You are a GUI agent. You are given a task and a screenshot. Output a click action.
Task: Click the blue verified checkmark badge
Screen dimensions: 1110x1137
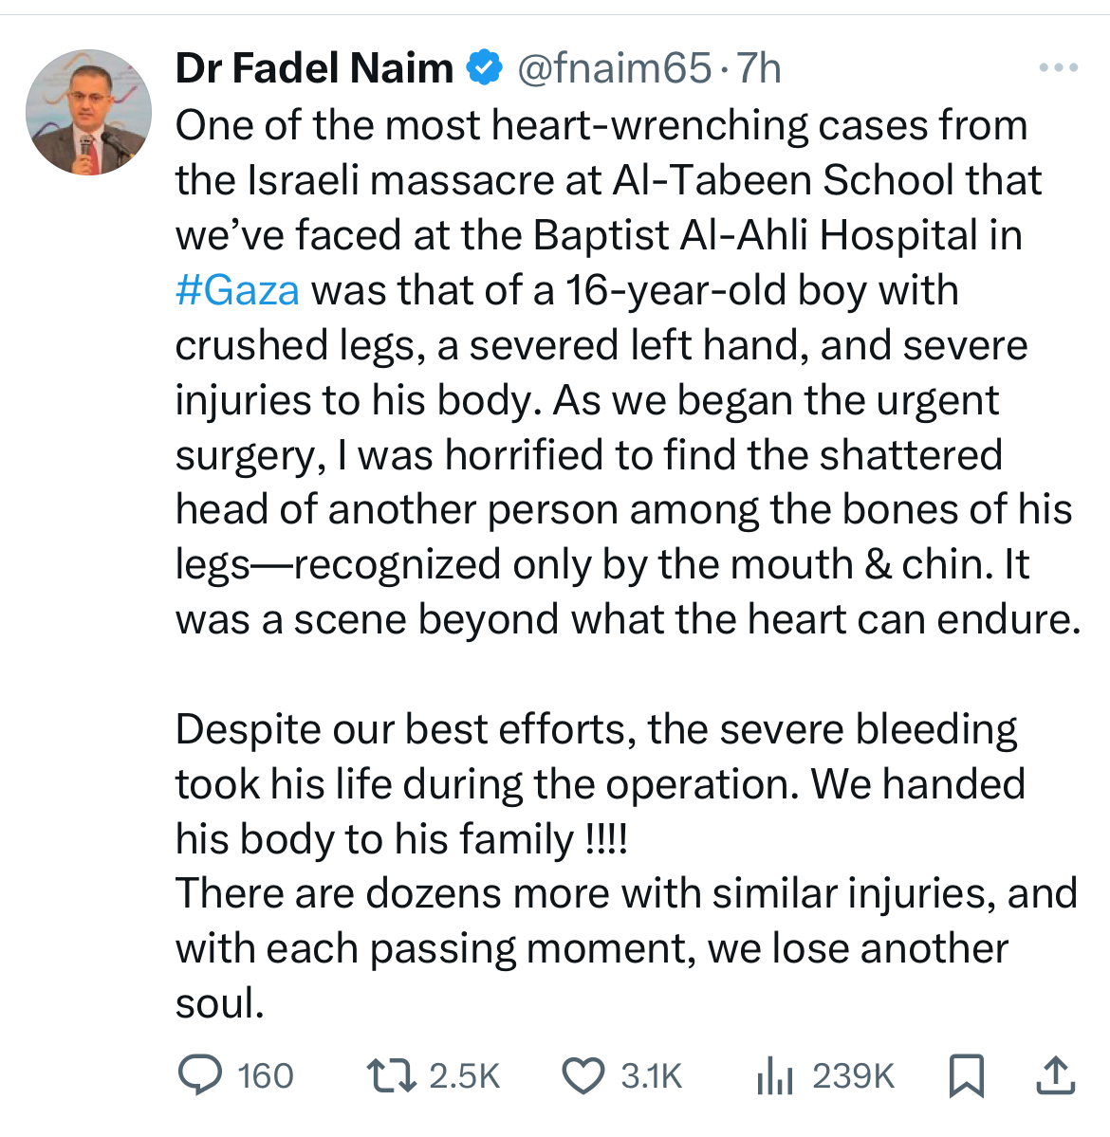click(x=484, y=68)
